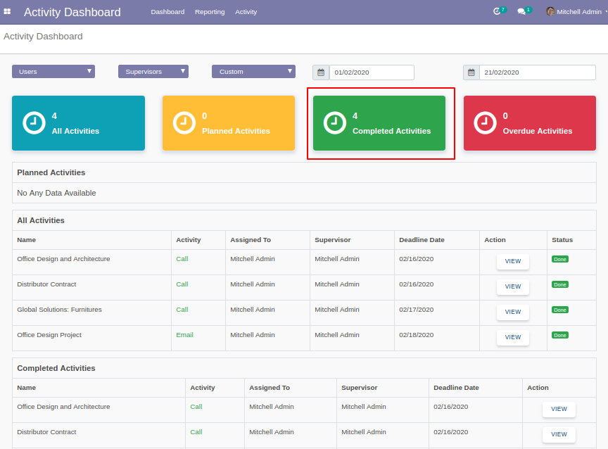The height and width of the screenshot is (449, 608).
Task: Click deadline date 02/17/2020
Action: [x=417, y=310]
